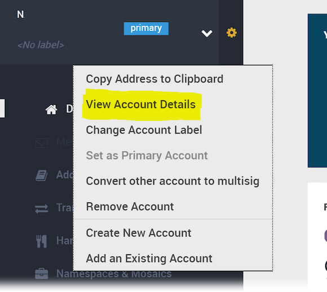
Task: Open the orange gear account settings icon
Action: click(232, 33)
